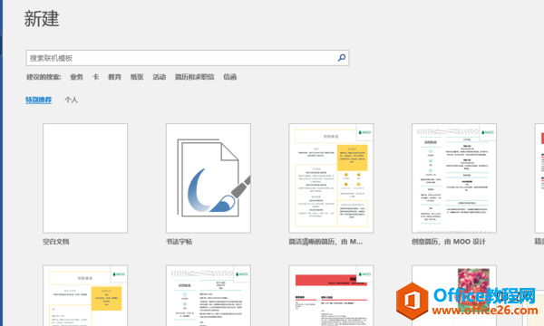Image resolution: width=544 pixels, height=326 pixels.
Task: Focus the online template search box
Action: 188,58
